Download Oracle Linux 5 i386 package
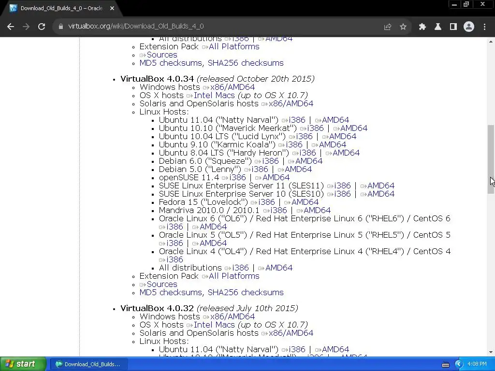495x371 pixels. tap(175, 243)
